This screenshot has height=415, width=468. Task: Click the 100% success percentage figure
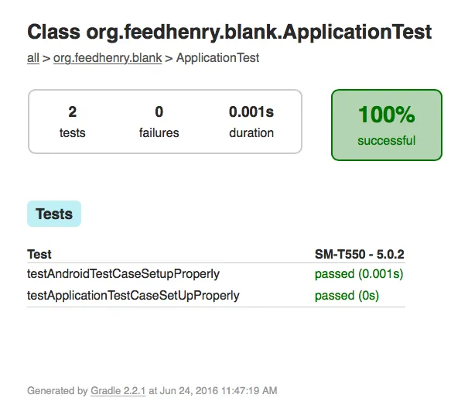point(386,115)
